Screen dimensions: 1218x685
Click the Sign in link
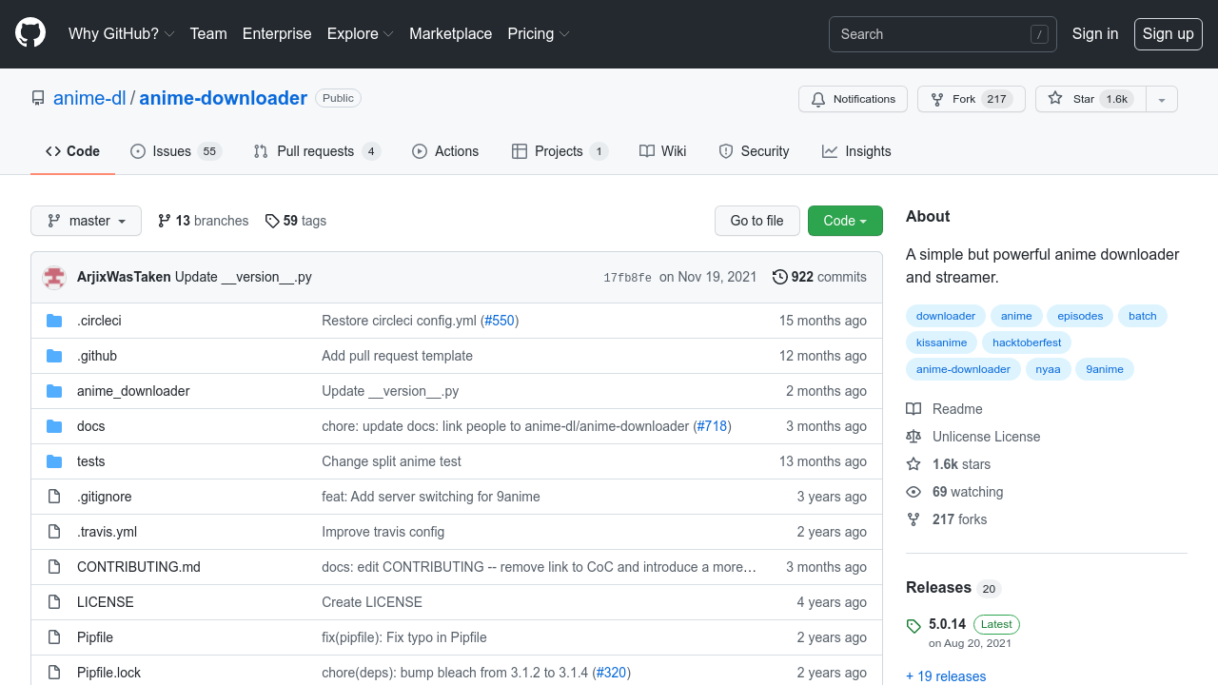point(1095,33)
